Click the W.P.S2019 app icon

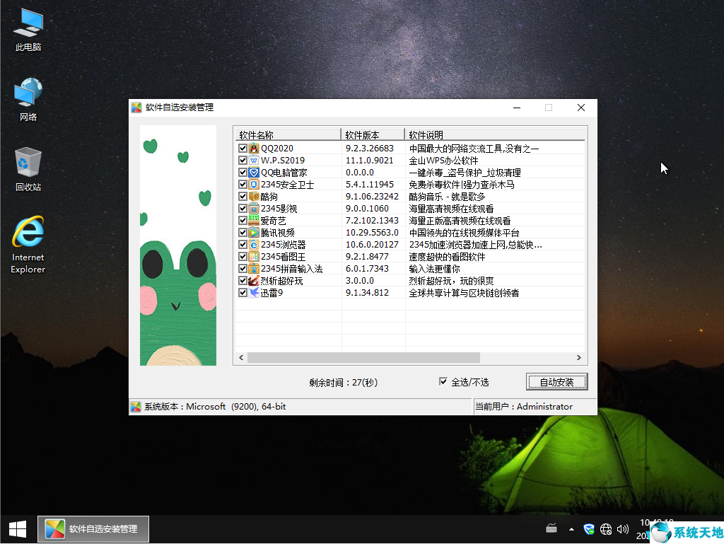point(254,161)
